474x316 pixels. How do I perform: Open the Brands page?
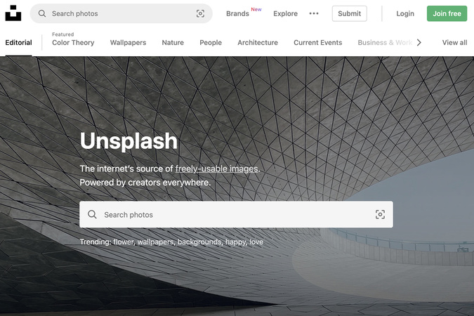[x=237, y=13]
